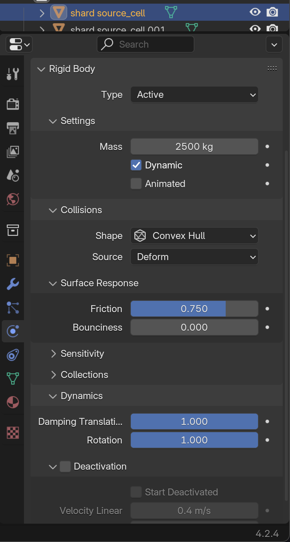Select the Output properties printer icon
Image resolution: width=290 pixels, height=542 pixels.
tap(13, 128)
